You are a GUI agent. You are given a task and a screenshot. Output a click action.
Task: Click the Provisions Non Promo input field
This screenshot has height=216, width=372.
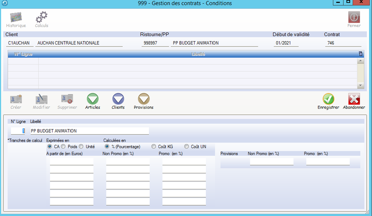(271, 162)
